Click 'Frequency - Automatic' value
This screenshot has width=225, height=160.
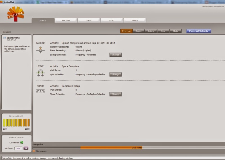(86, 55)
